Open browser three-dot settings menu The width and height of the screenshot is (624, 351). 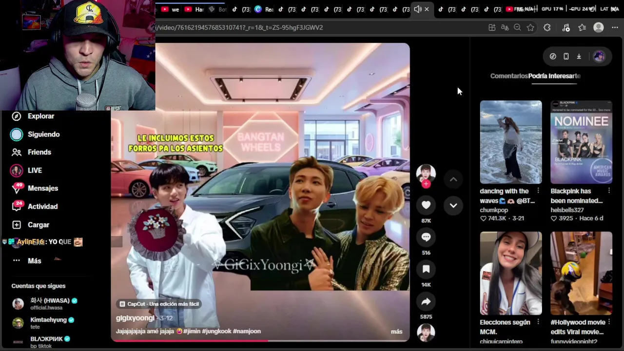click(615, 28)
